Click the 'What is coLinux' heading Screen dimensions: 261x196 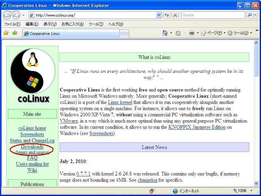click(154, 57)
